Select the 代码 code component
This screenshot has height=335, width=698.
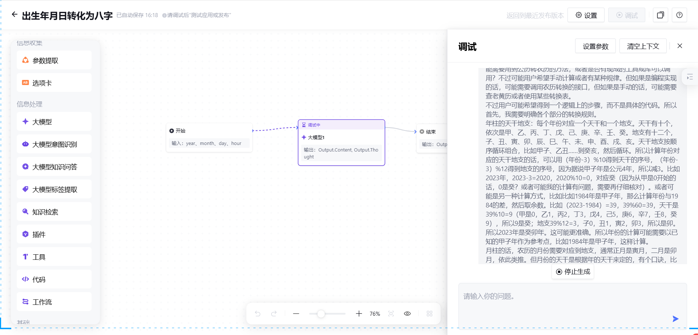click(x=54, y=279)
